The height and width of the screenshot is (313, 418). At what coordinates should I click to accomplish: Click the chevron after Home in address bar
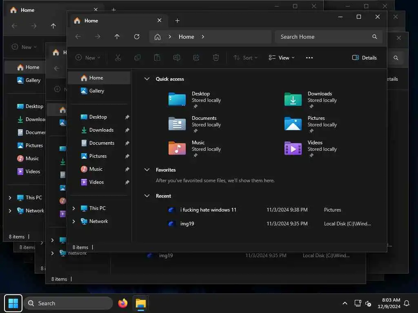(x=203, y=37)
